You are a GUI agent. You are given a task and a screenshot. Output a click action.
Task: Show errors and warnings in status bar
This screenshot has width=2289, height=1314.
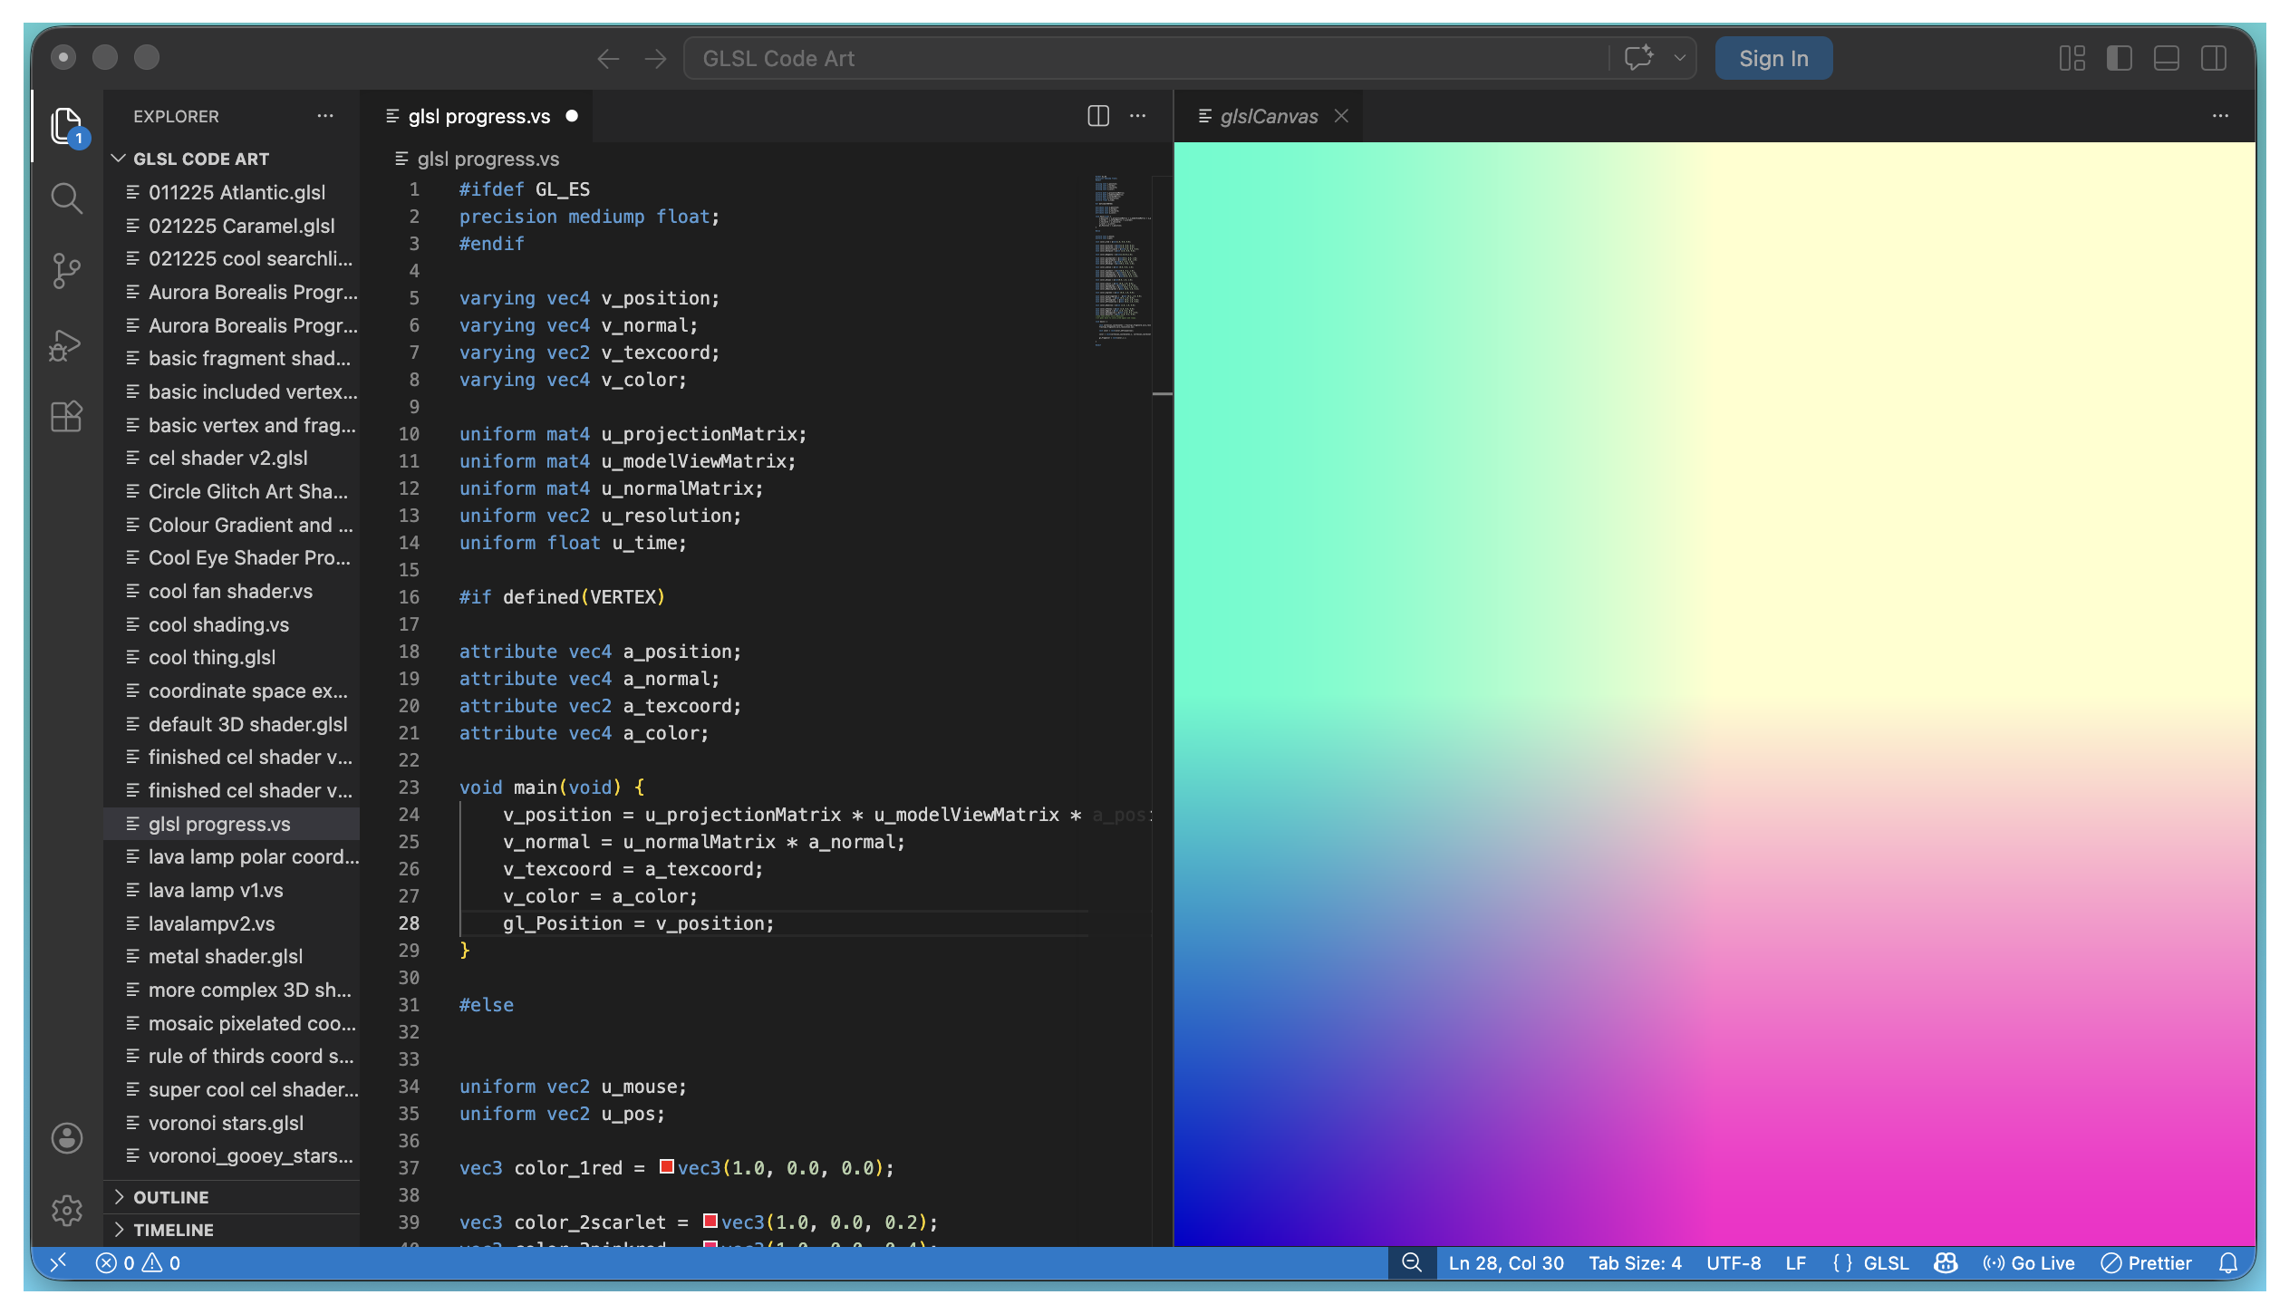pos(138,1262)
